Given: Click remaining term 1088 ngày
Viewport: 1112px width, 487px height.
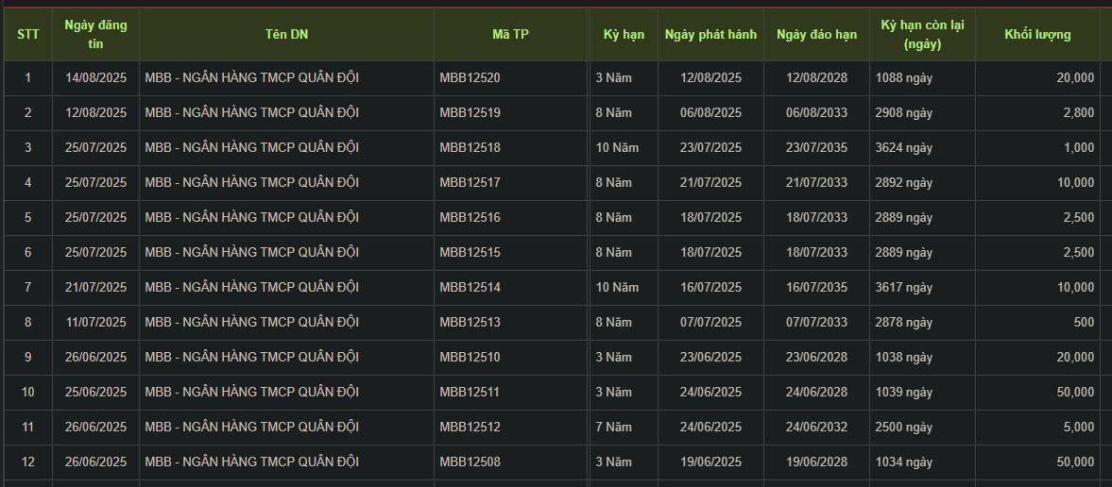Looking at the screenshot, I should coord(903,78).
